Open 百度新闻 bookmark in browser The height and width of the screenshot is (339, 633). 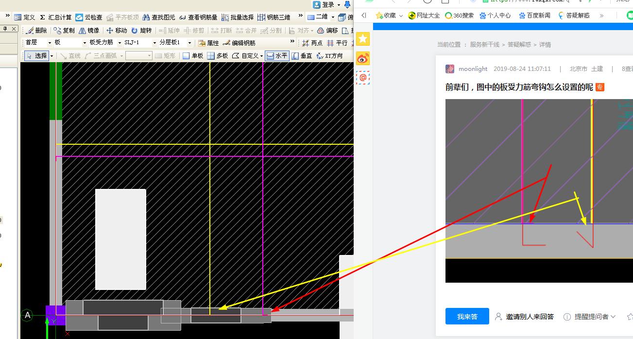tap(534, 16)
